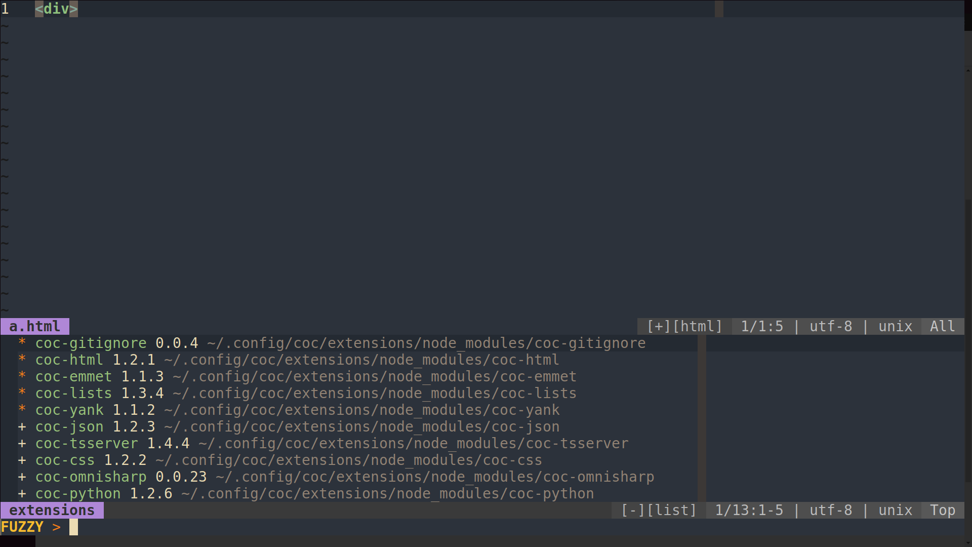Switch to the a.html buffer label

click(34, 326)
